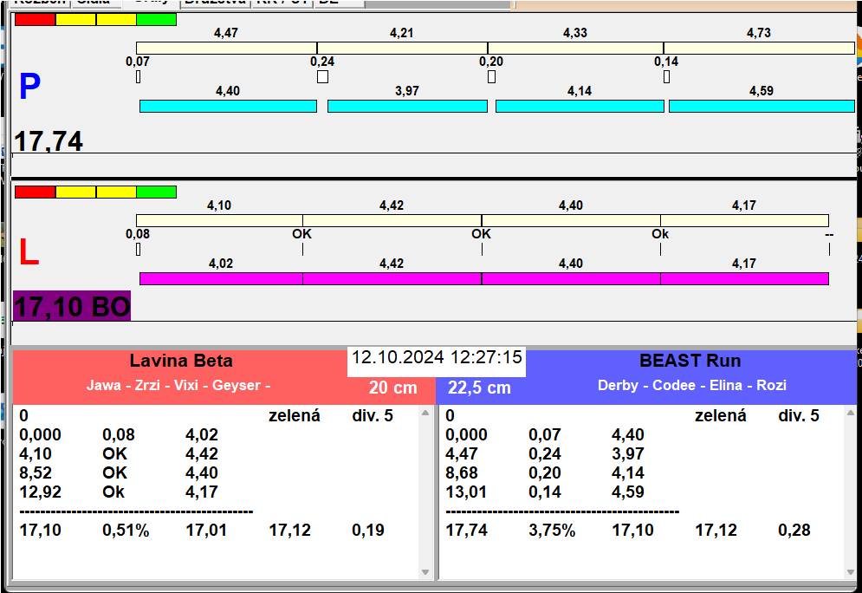Select the cyan 4,40 bar in lane P
The image size is (862, 593).
click(x=228, y=106)
